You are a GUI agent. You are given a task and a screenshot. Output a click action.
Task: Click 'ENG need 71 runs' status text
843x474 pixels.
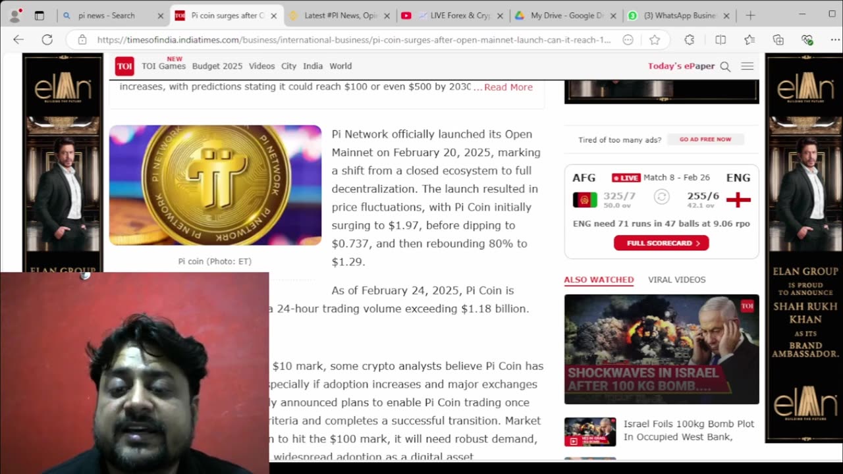(x=661, y=224)
